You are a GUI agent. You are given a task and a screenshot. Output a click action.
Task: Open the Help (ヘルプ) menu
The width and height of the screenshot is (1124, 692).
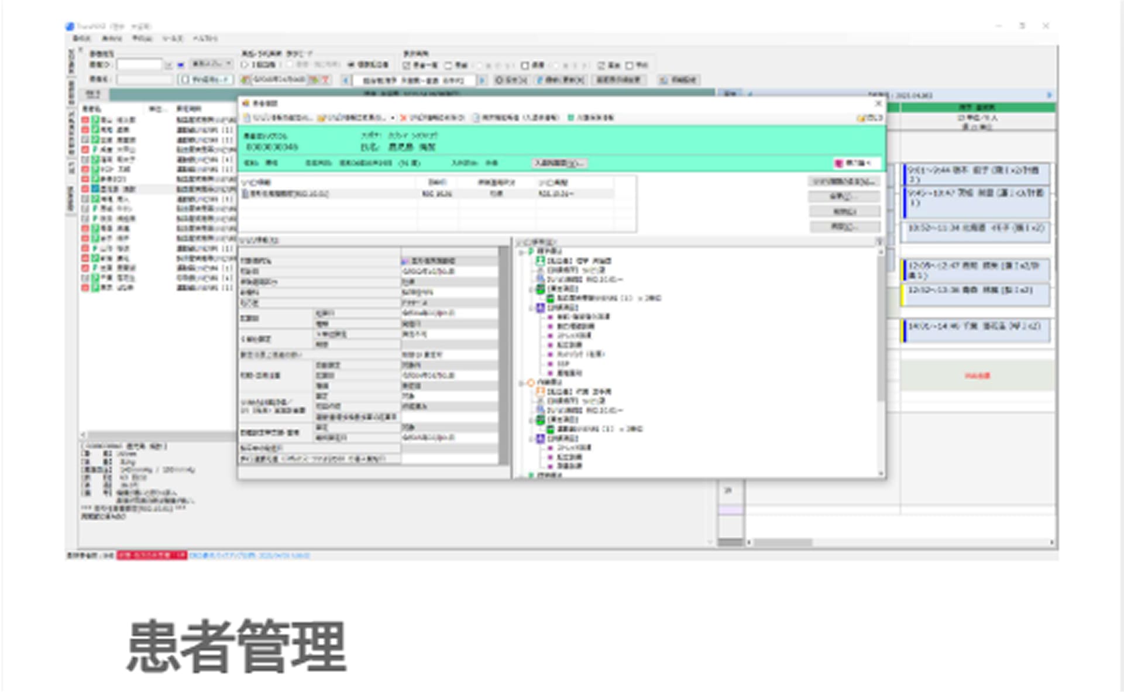click(x=205, y=39)
